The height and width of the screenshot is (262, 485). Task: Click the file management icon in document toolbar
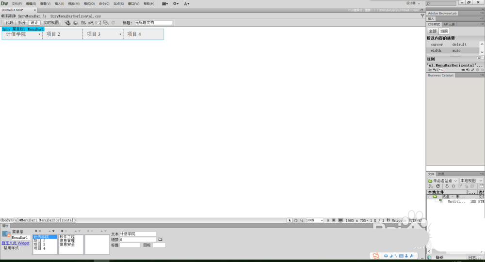point(83,23)
